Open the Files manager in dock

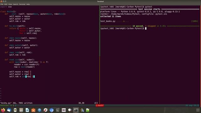coord(21,110)
